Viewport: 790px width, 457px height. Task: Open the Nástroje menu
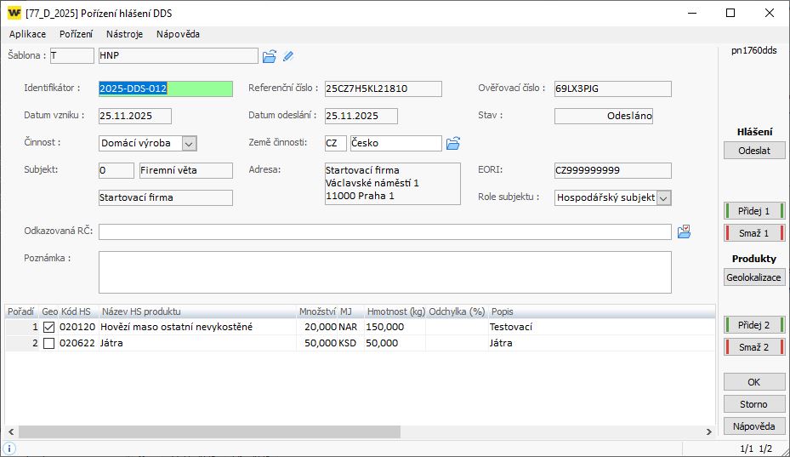coord(124,35)
